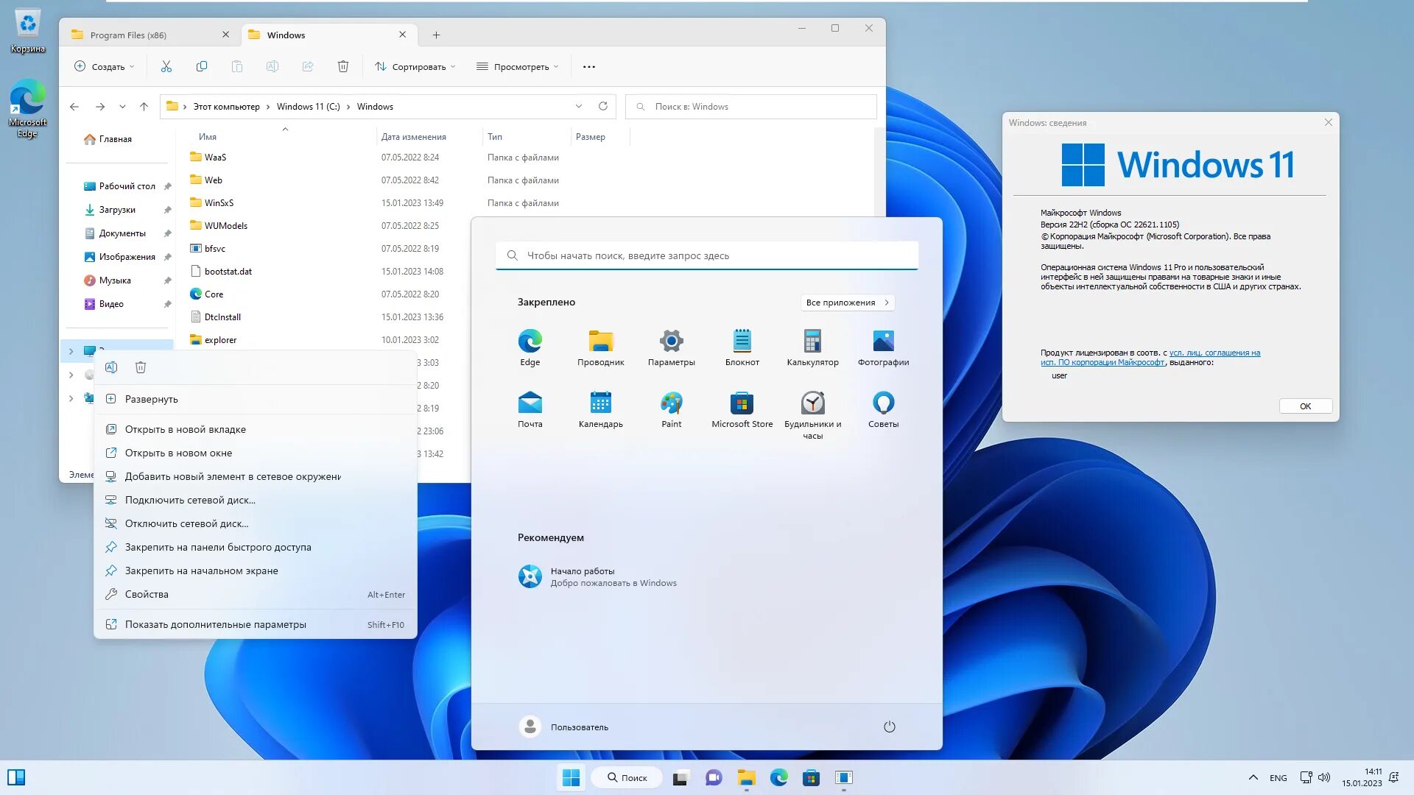This screenshot has height=795, width=1414.
Task: Open the Просмотреть dropdown menu
Action: click(x=517, y=66)
